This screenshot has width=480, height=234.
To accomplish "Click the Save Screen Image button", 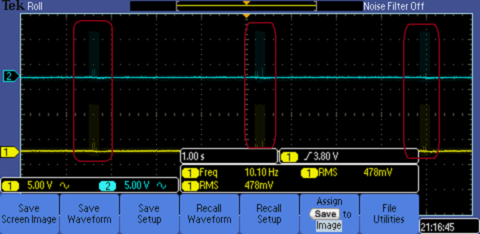I will pos(29,213).
